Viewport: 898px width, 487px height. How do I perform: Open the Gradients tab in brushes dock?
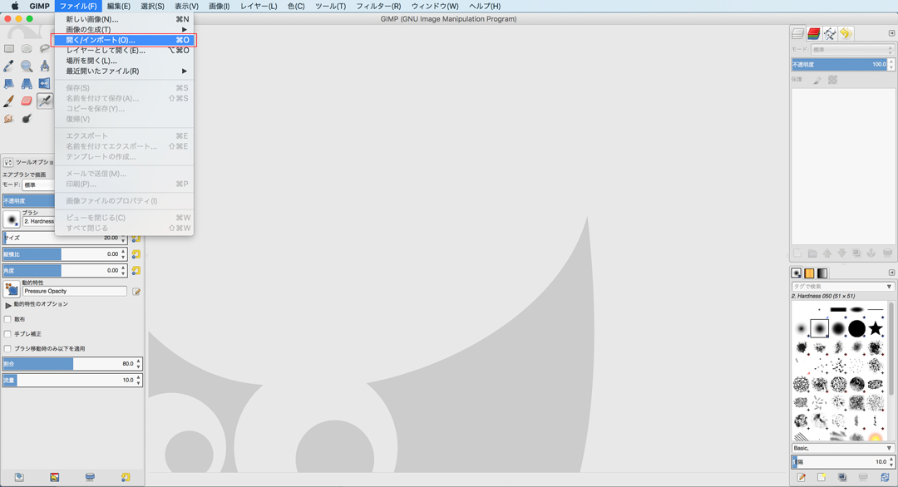coord(822,273)
